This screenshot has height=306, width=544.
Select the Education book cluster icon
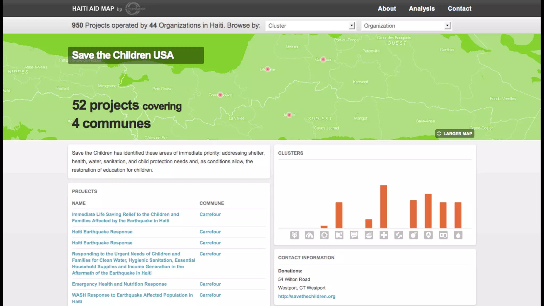339,235
